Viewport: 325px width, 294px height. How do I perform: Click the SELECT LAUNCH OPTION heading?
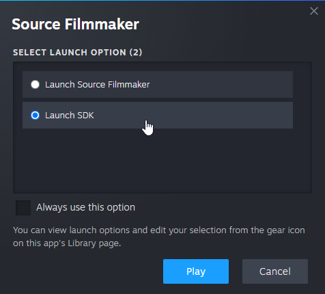tap(77, 53)
